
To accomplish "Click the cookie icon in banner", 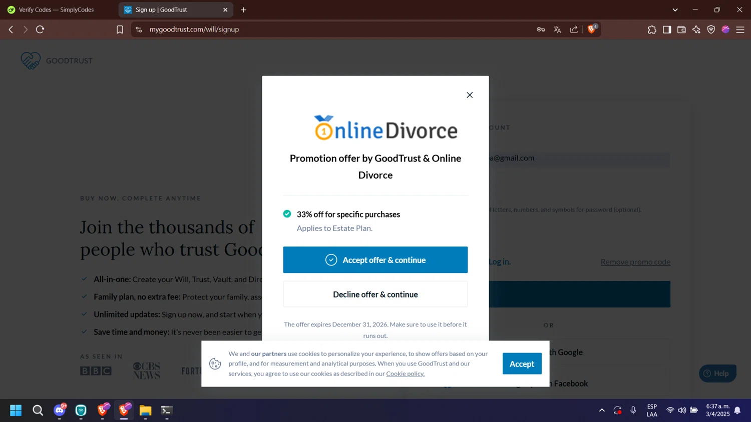I will 215,363.
